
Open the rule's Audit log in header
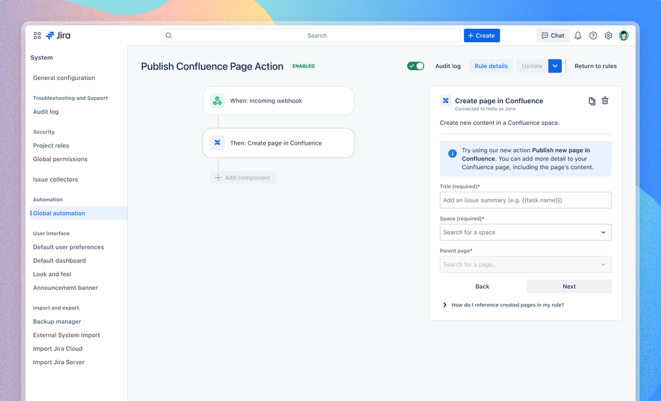448,66
